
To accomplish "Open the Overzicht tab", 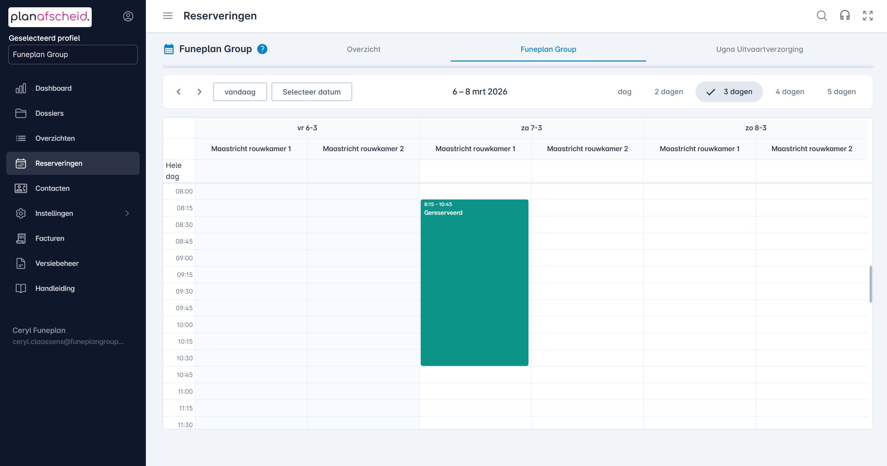I will point(363,49).
